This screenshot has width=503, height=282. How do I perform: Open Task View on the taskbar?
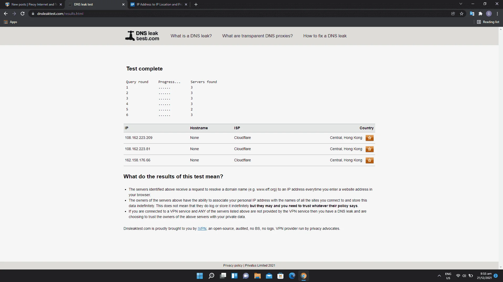(223, 276)
